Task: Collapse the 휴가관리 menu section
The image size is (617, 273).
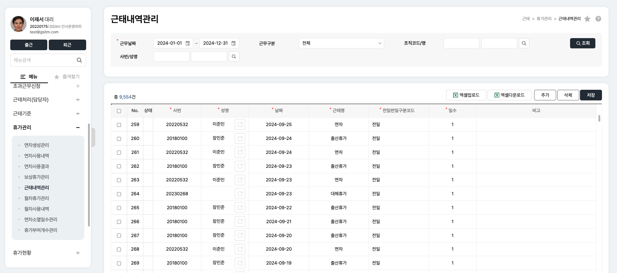Action: (x=78, y=128)
